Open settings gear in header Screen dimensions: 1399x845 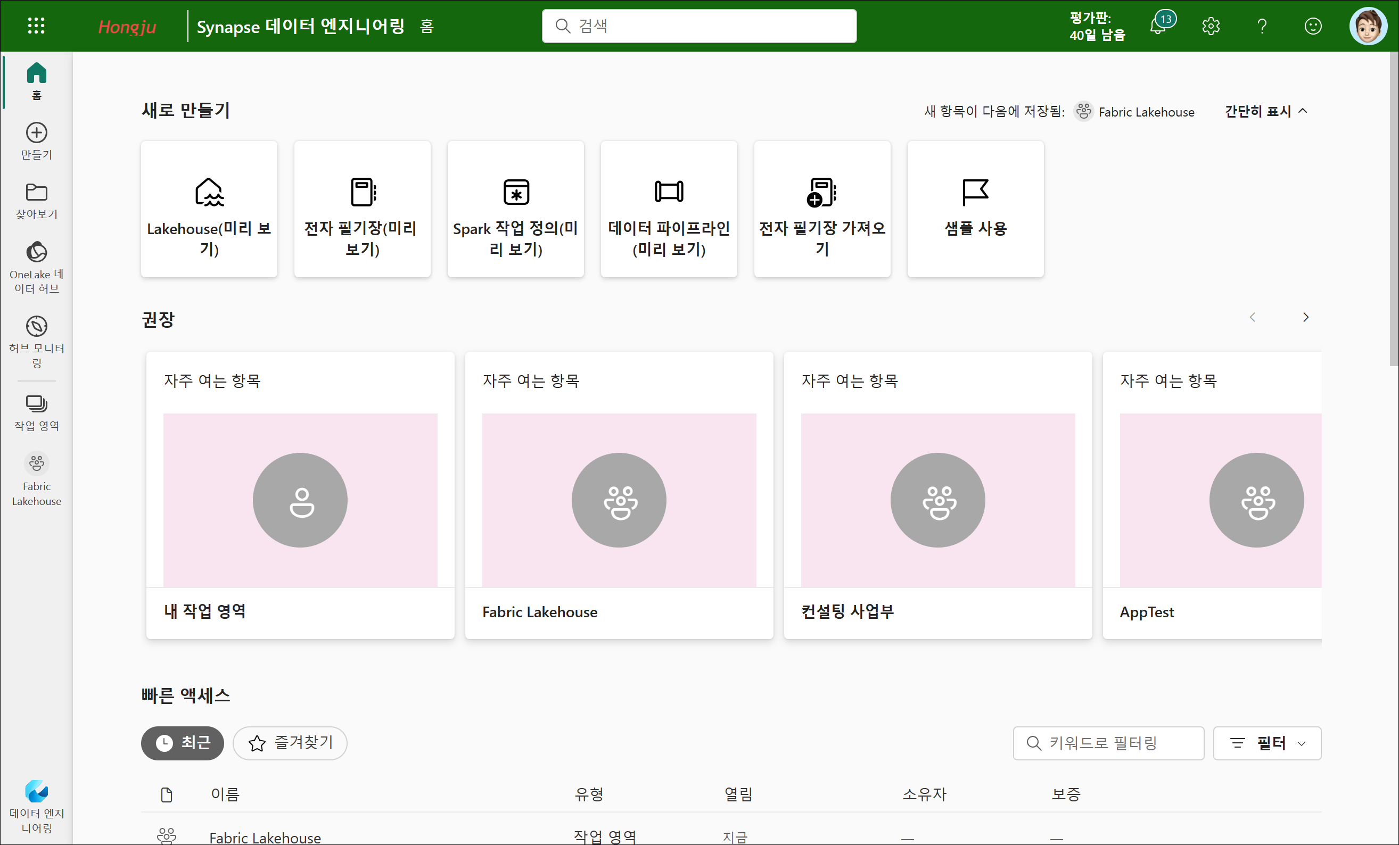(x=1211, y=26)
